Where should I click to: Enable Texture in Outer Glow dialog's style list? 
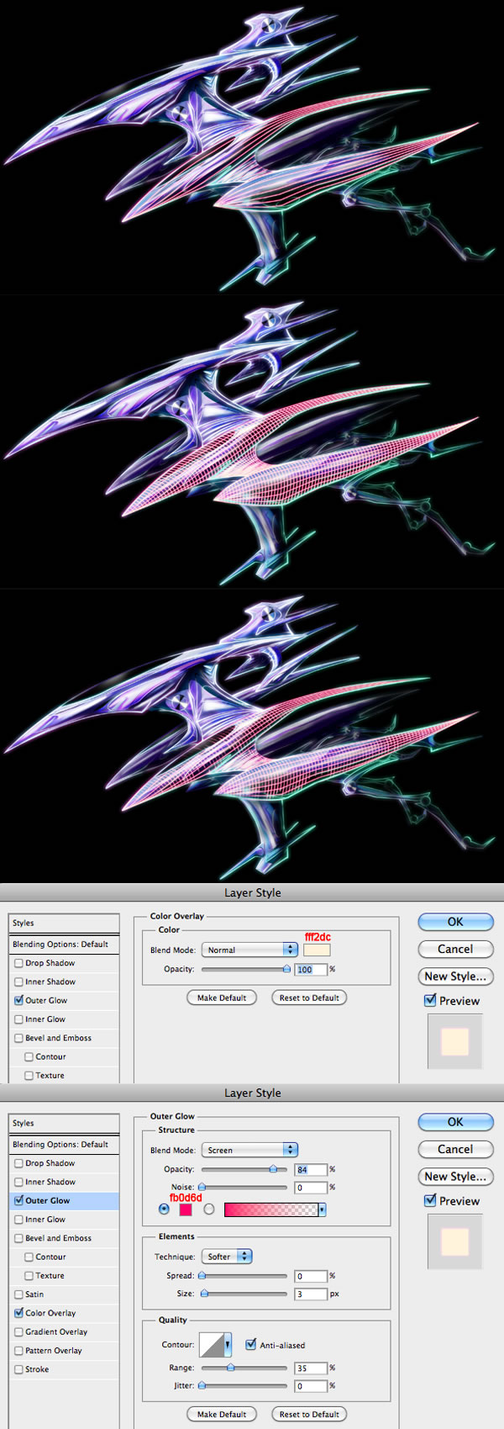click(29, 1276)
